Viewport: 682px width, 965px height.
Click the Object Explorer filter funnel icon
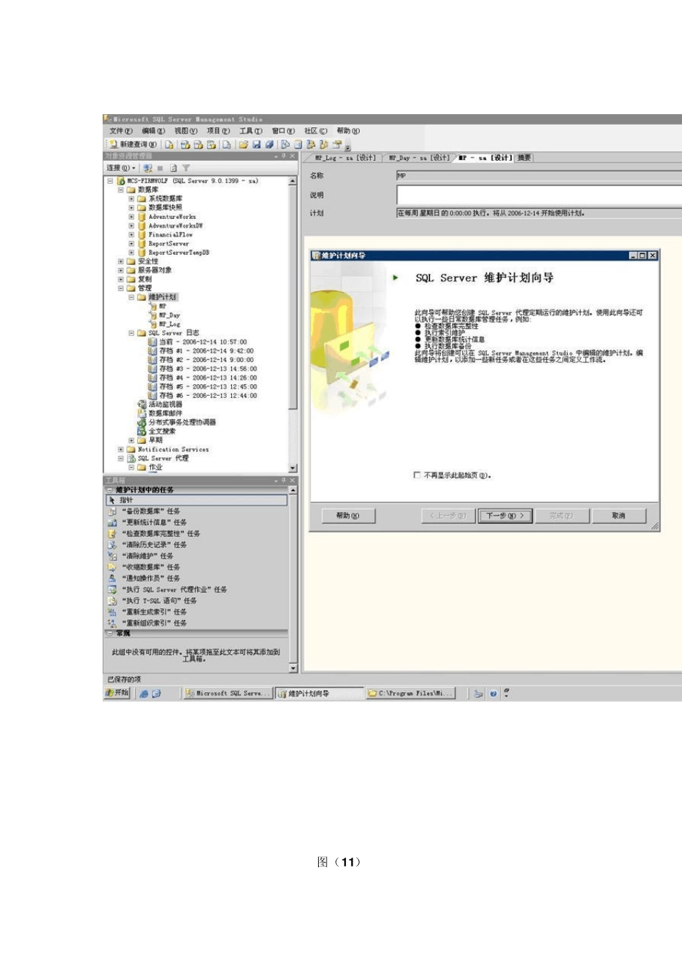click(186, 168)
